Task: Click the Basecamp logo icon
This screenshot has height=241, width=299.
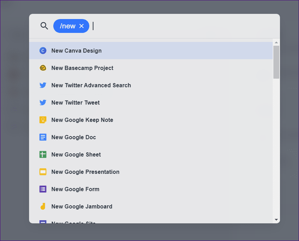Action: pos(43,68)
